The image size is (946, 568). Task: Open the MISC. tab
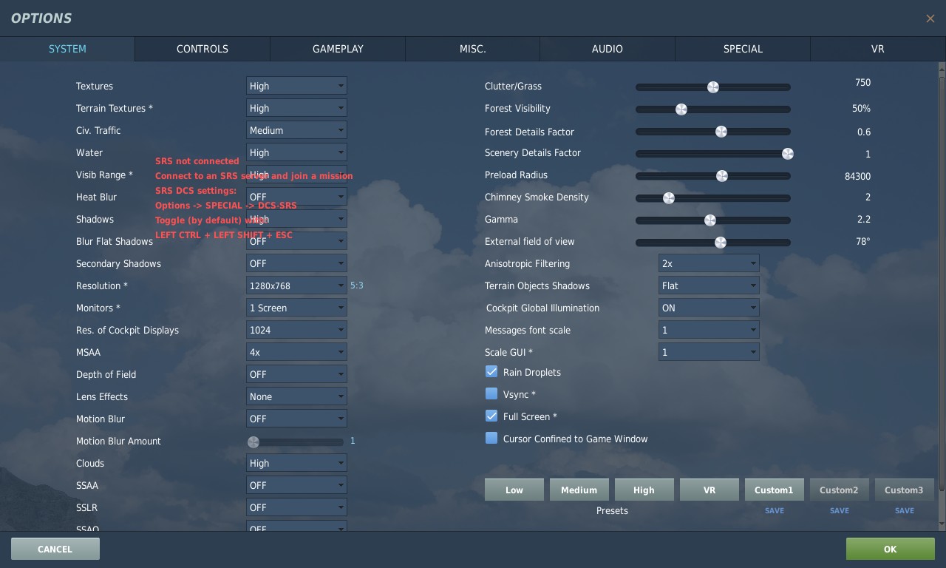pyautogui.click(x=472, y=49)
